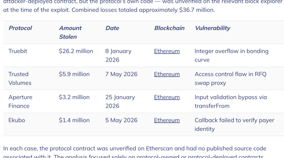The height and width of the screenshot is (158, 284).
Task: Open Ethereum link in Aperture Finance row
Action: (167, 97)
